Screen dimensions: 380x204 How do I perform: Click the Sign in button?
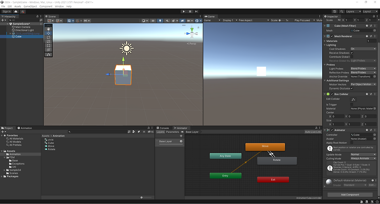(7, 11)
